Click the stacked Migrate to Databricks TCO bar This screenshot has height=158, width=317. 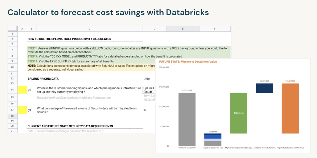point(213,140)
